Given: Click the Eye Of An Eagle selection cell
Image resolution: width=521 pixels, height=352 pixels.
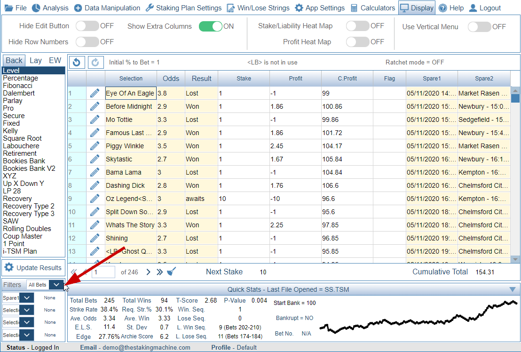Looking at the screenshot, I should pyautogui.click(x=131, y=93).
